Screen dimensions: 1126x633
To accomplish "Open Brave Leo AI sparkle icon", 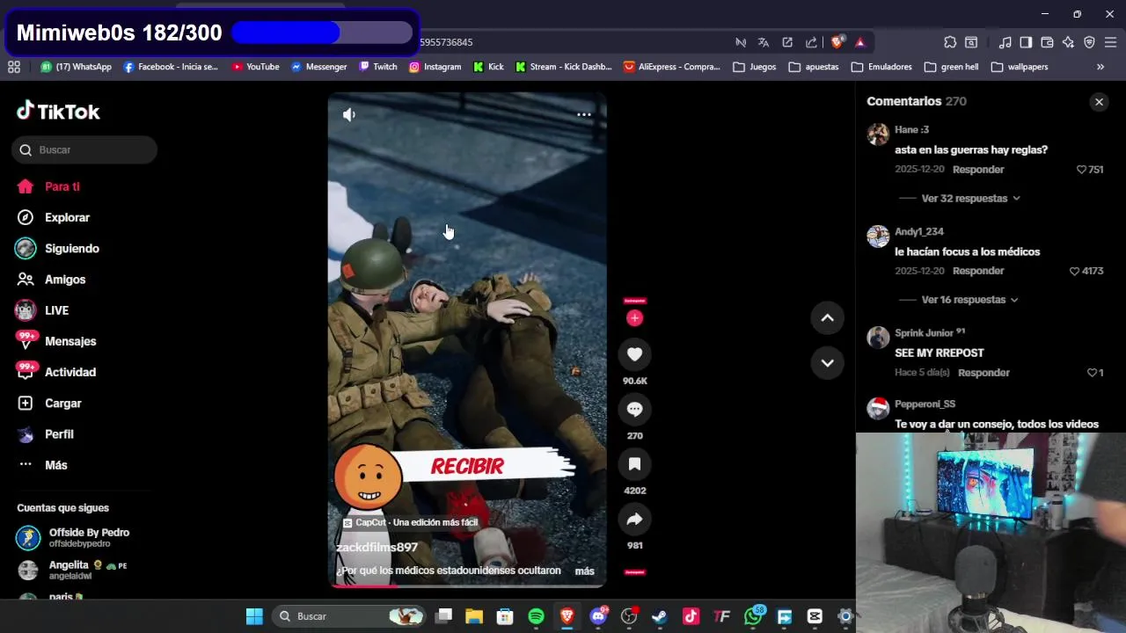I will tap(1068, 42).
